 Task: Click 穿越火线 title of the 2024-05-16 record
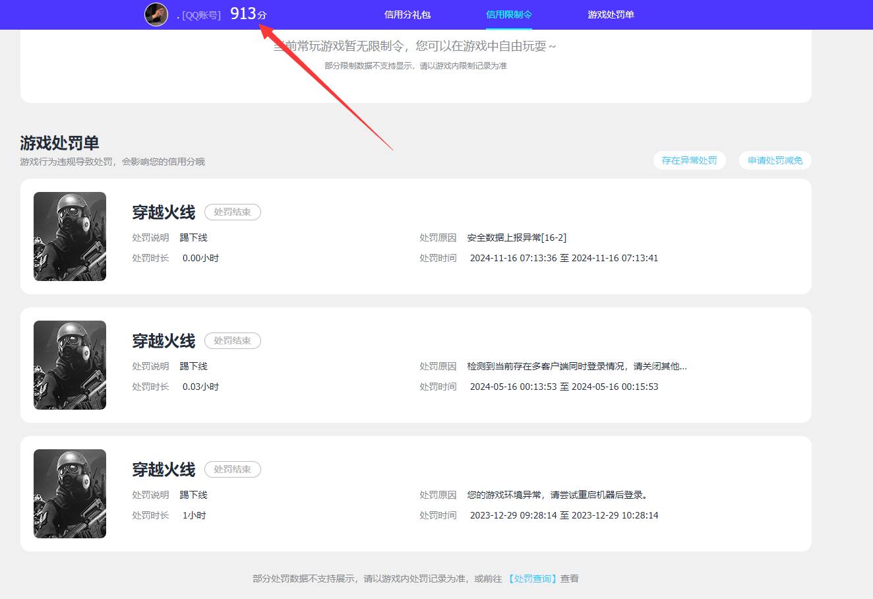pos(164,341)
